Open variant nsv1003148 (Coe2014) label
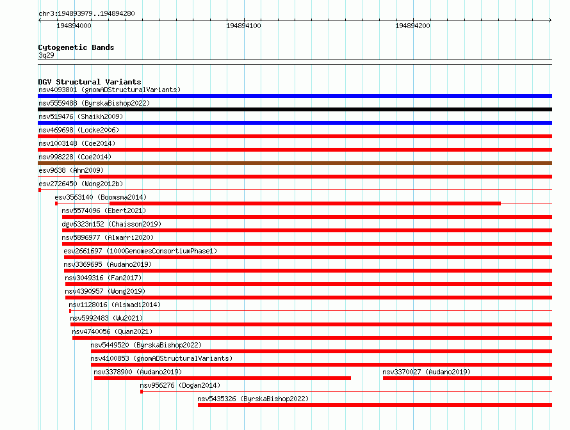Screen dimensions: 570x430 (x=77, y=143)
